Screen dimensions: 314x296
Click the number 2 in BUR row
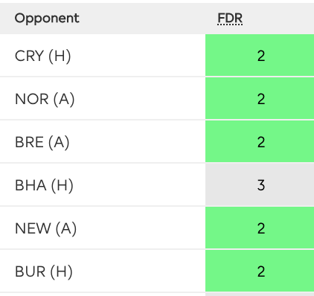261,271
